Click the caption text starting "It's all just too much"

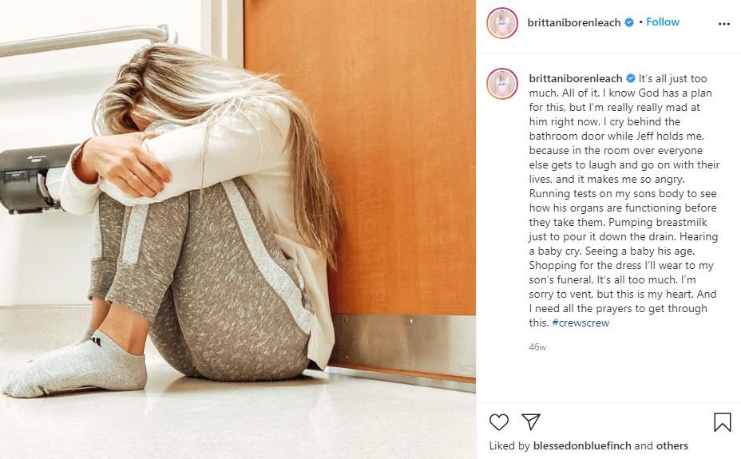coord(624,200)
